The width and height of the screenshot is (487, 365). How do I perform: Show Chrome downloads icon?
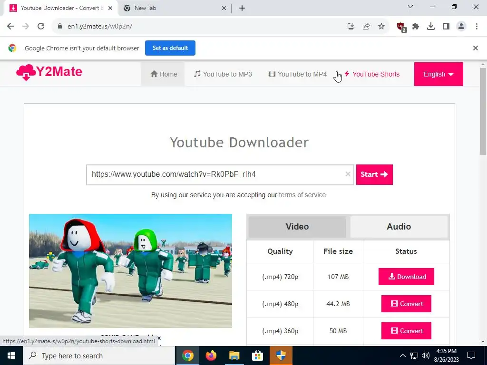pyautogui.click(x=431, y=27)
